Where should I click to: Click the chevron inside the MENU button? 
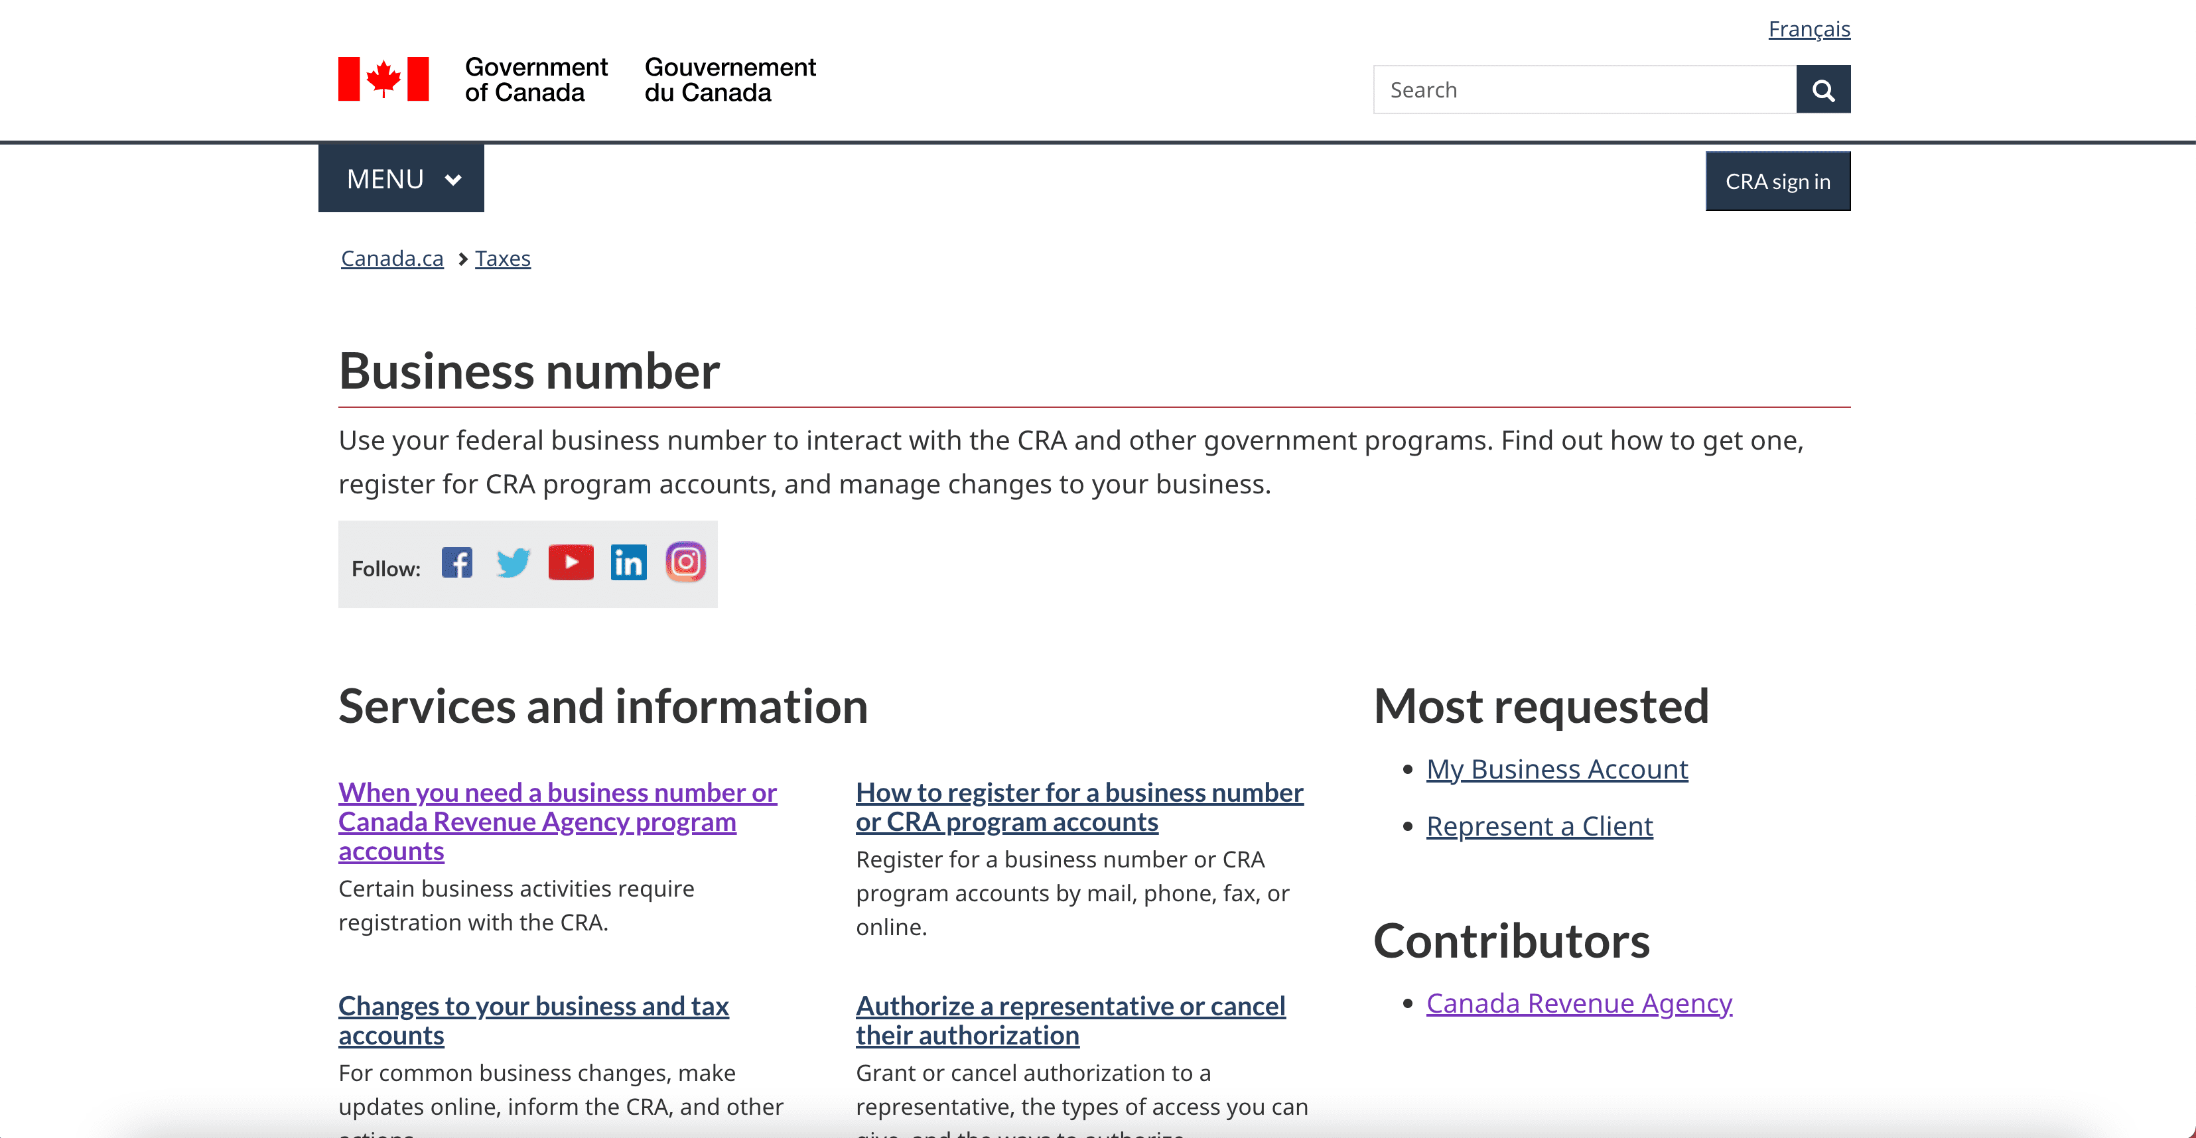coord(452,179)
